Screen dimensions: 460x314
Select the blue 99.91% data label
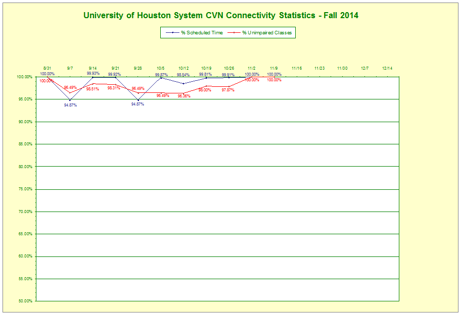tap(228, 75)
